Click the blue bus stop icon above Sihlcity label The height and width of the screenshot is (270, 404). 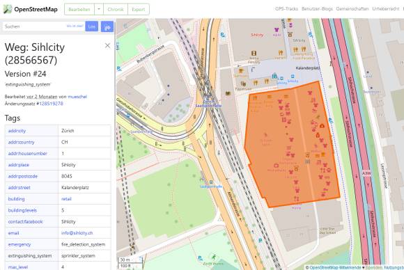[x=293, y=77]
